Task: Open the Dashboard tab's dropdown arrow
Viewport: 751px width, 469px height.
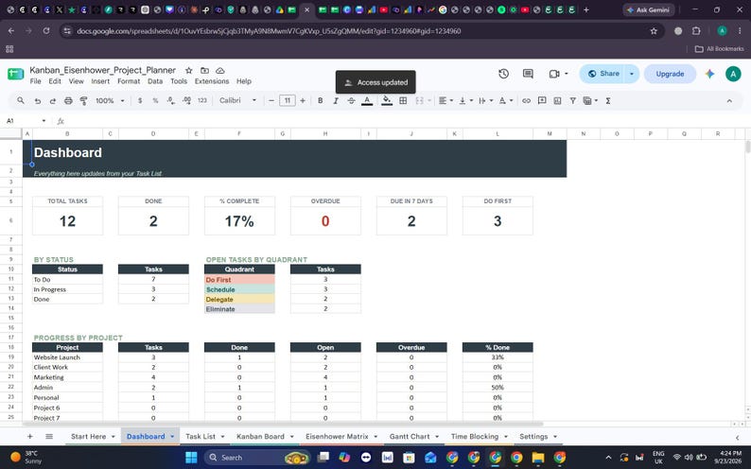Action: pos(172,437)
